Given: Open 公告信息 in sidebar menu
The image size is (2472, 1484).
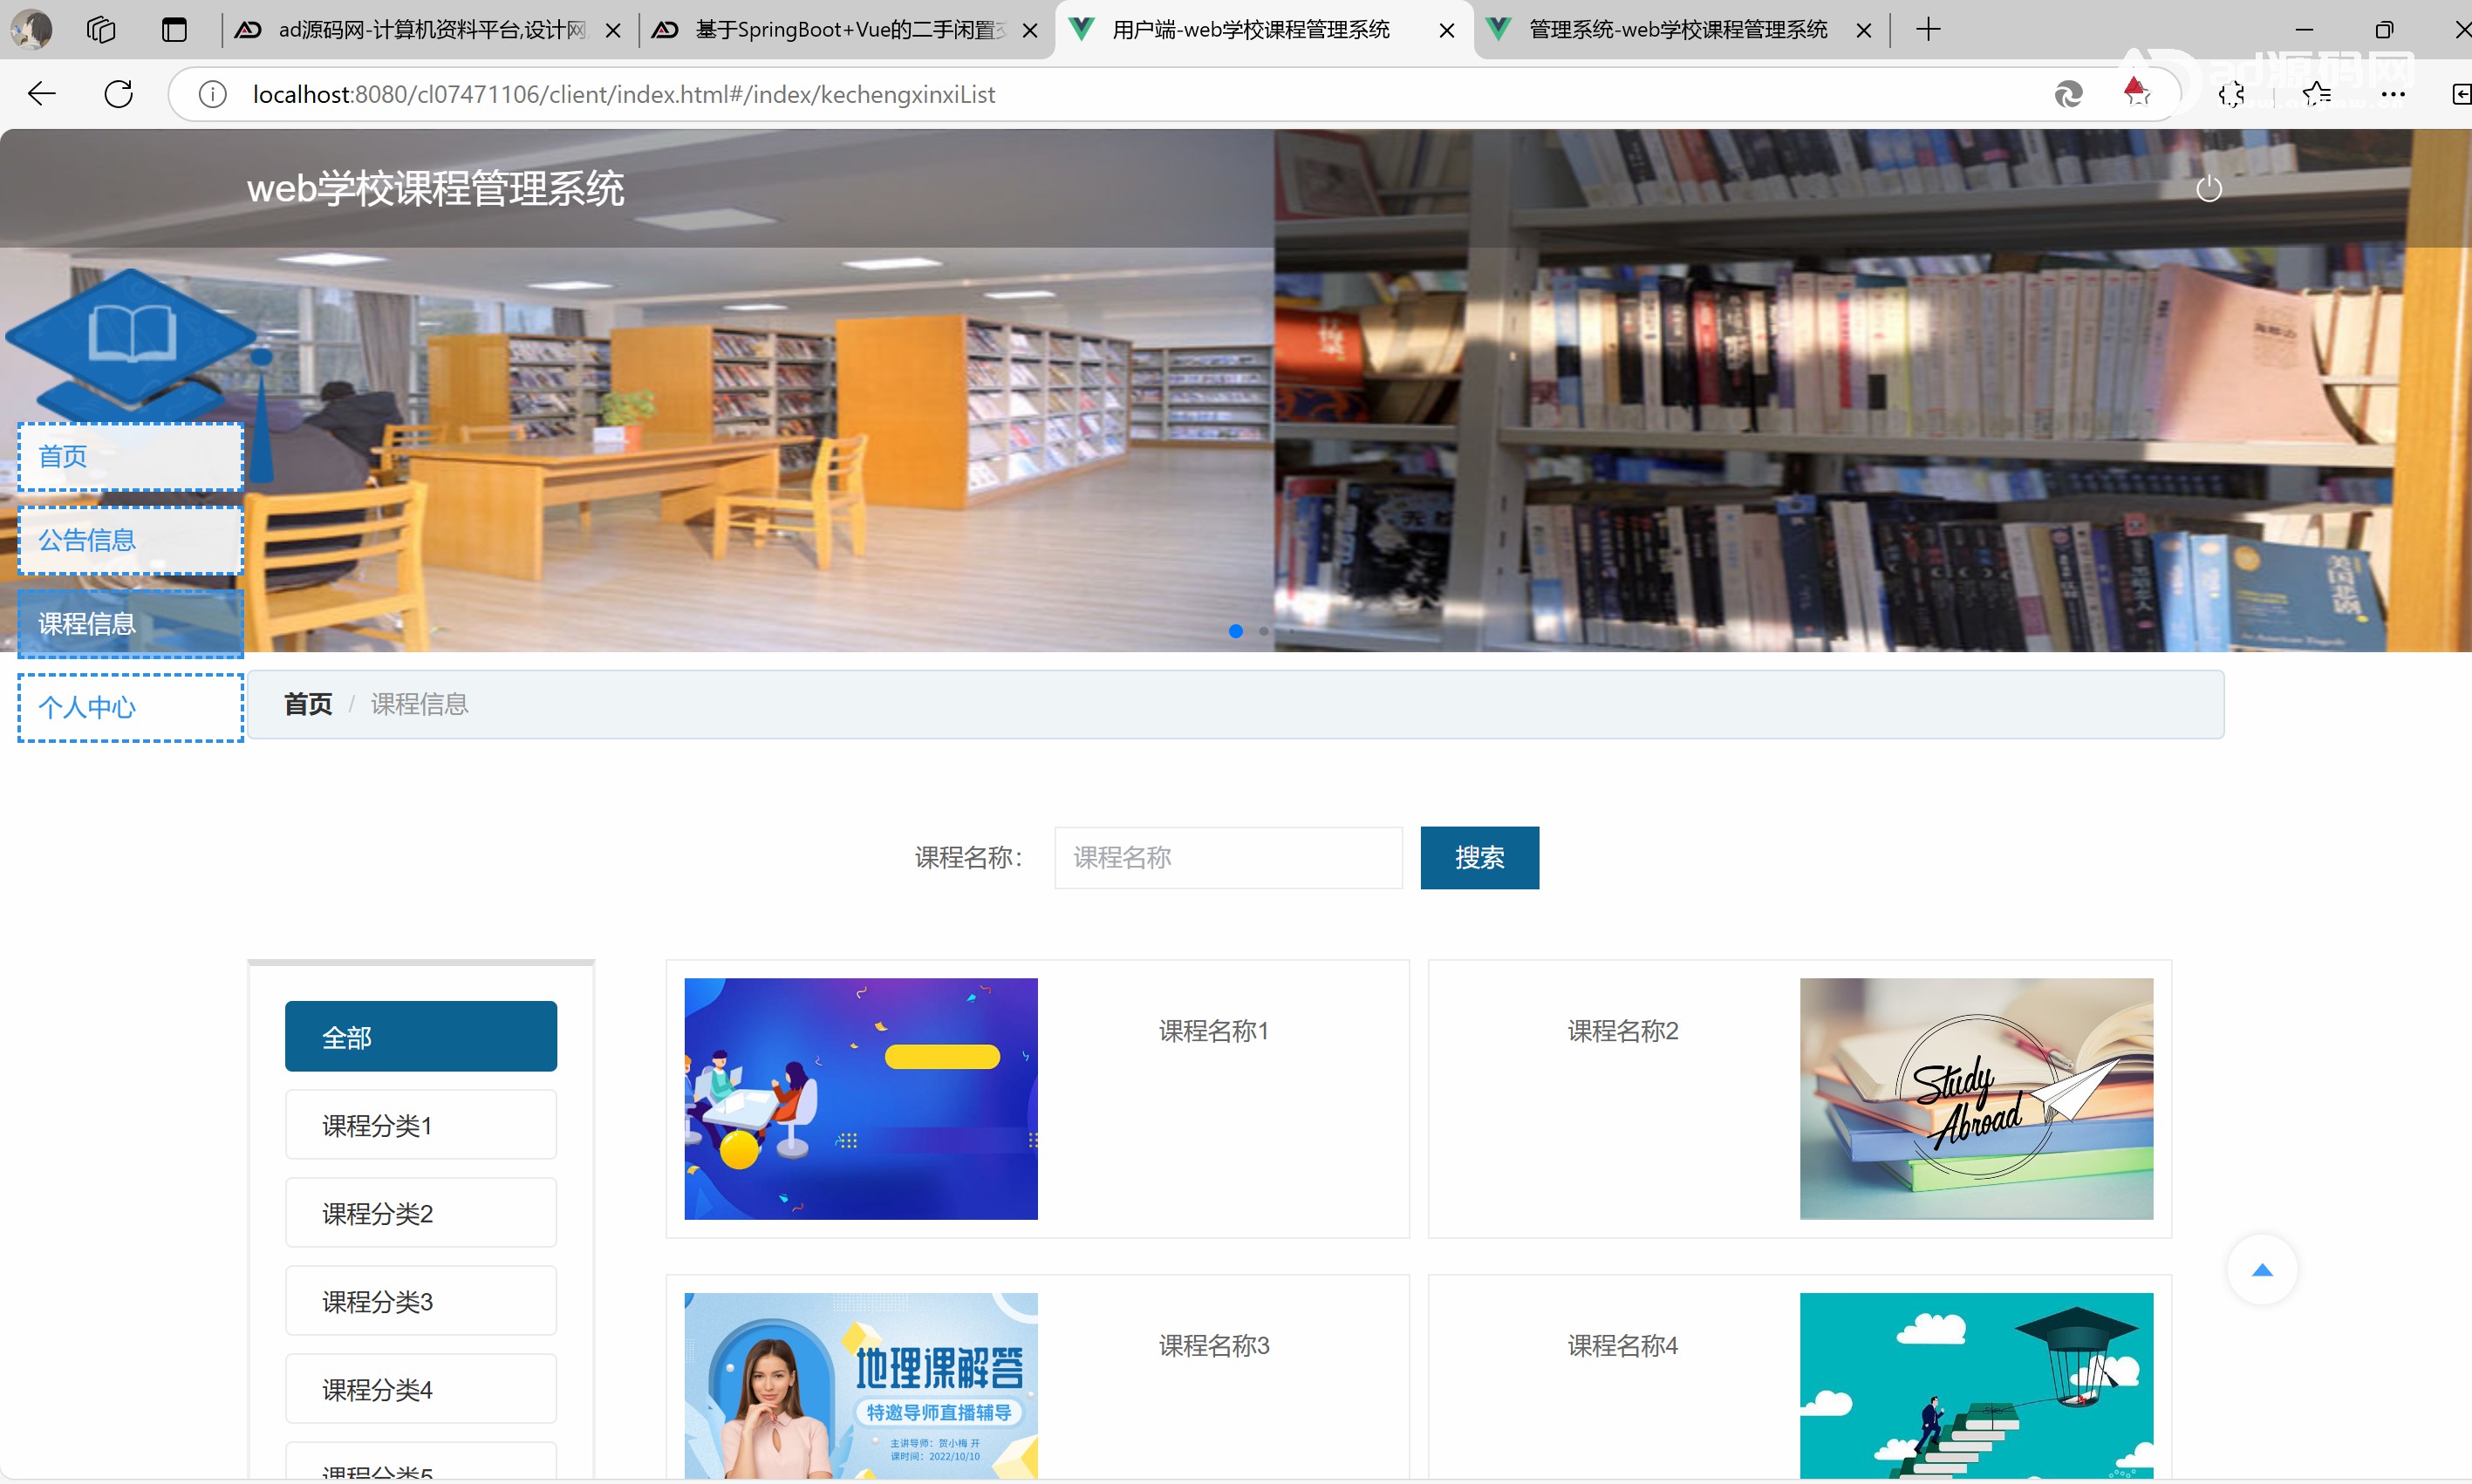Looking at the screenshot, I should tap(130, 540).
